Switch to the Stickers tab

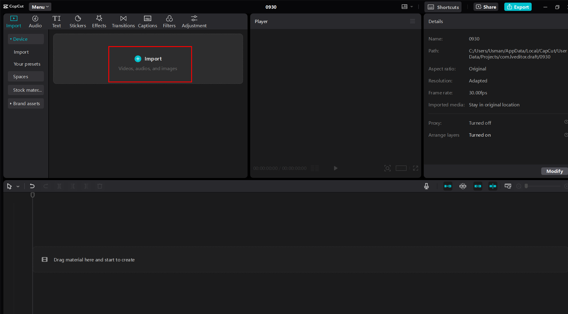78,22
